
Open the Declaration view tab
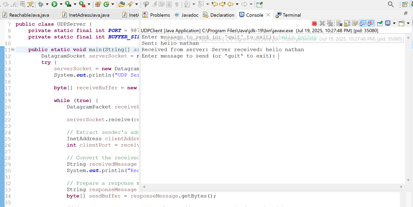(219, 15)
